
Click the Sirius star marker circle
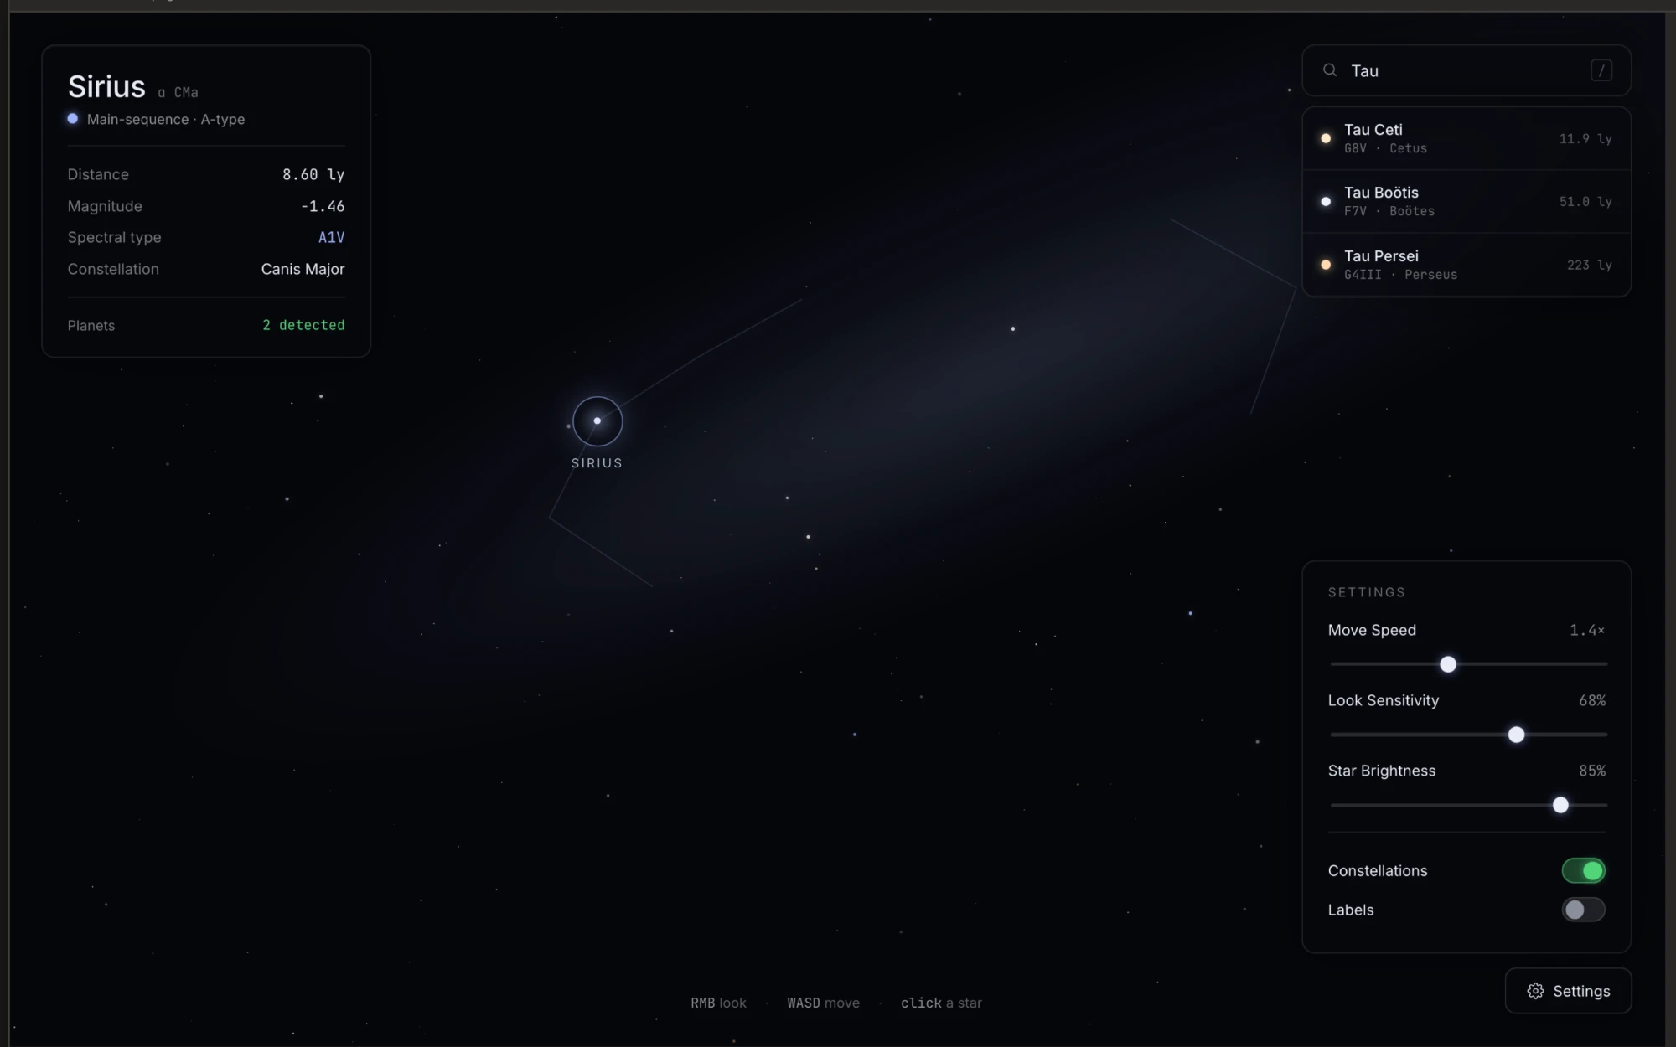tap(597, 421)
